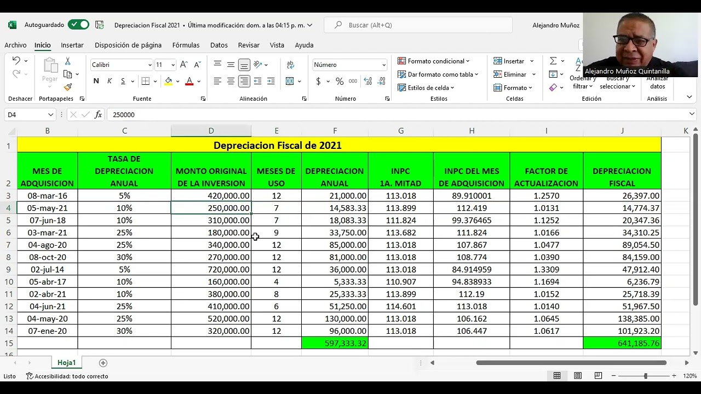Click the Formato cells button
This screenshot has width=701, height=394.
point(513,88)
